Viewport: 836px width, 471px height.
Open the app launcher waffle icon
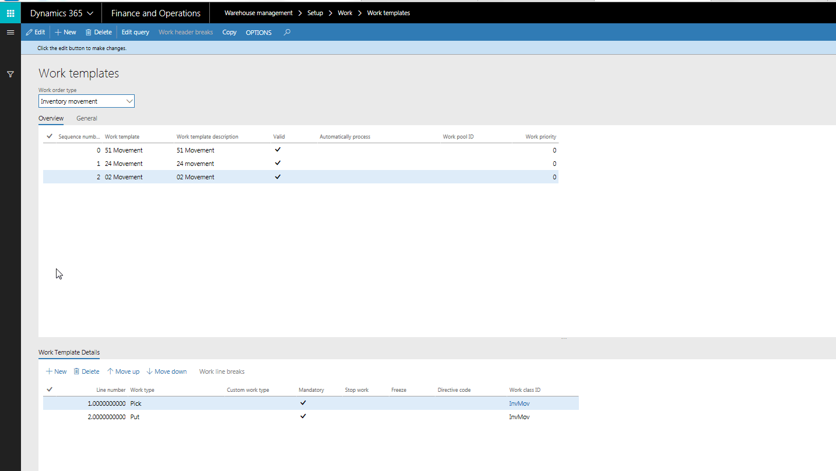[x=10, y=12]
